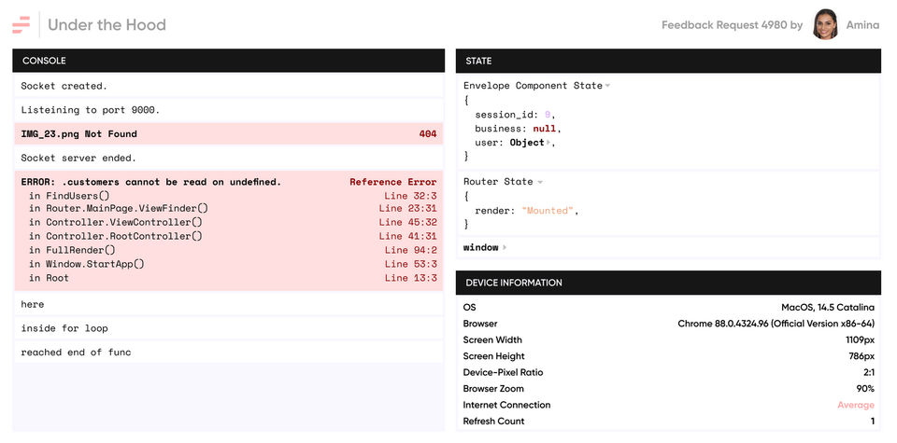Click the Line 53:3 location
Viewport: 897px width, 443px height.
(410, 264)
